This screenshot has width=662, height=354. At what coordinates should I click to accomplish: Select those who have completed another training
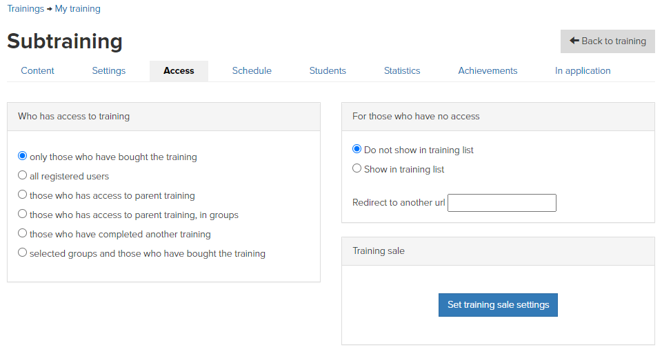pyautogui.click(x=22, y=233)
